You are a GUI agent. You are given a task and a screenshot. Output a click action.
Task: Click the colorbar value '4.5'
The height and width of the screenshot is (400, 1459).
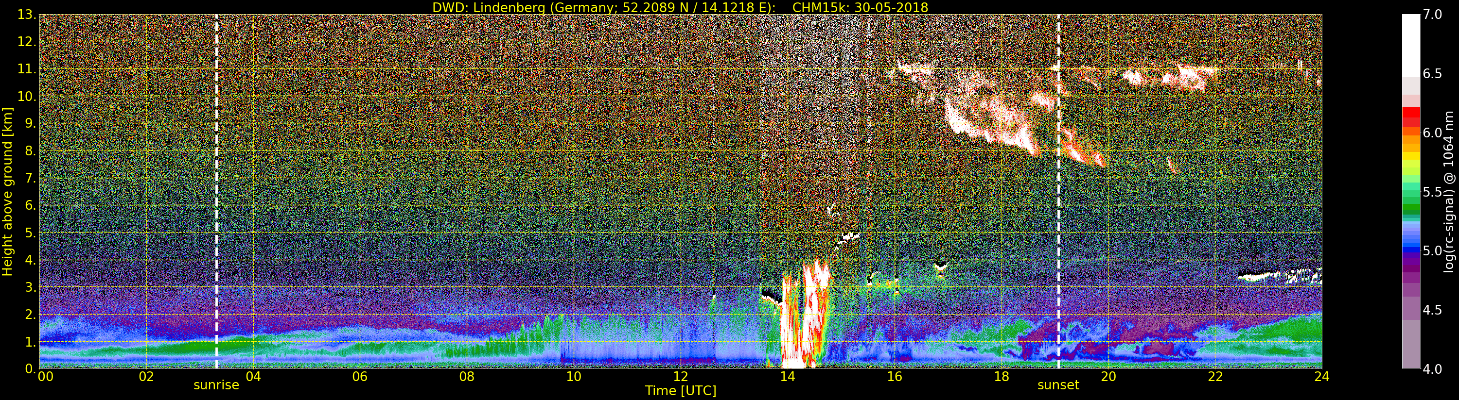point(1432,310)
